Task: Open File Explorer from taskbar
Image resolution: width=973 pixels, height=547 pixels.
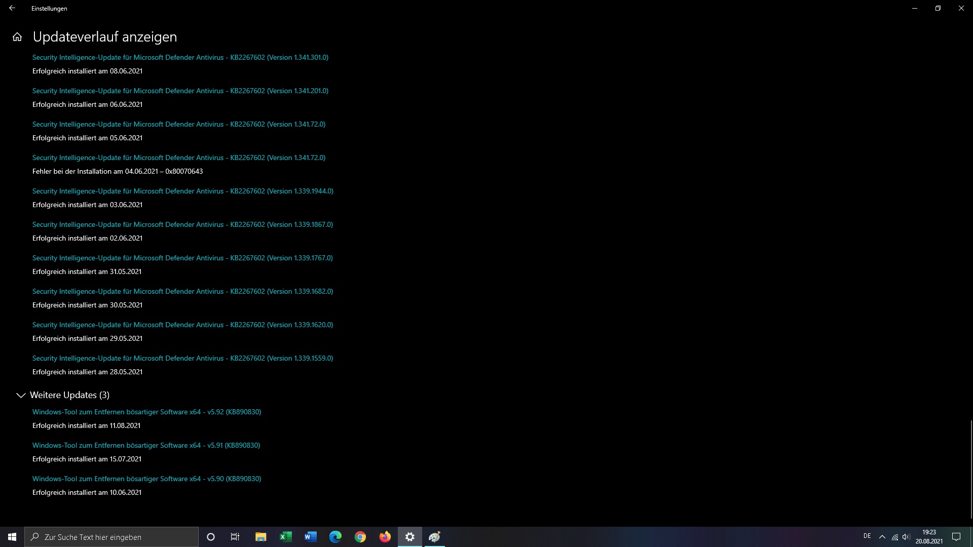Action: coord(260,537)
